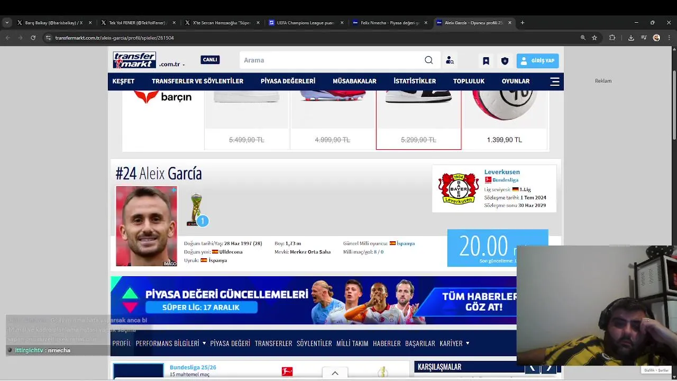Click the search magnifier icon in Arama box
The image size is (677, 381).
(x=429, y=60)
